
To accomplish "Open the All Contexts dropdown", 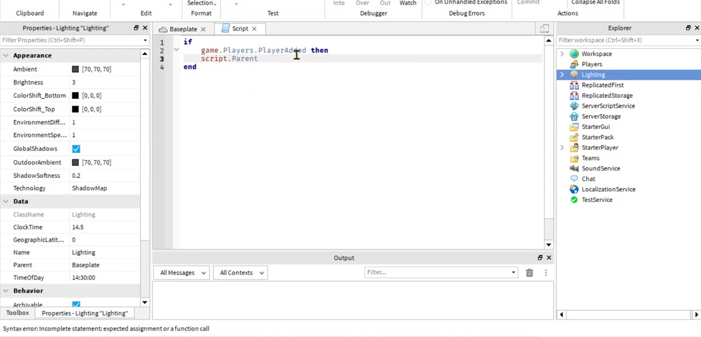I will coord(241,272).
